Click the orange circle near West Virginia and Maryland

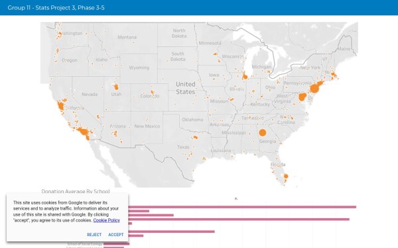pyautogui.click(x=302, y=97)
